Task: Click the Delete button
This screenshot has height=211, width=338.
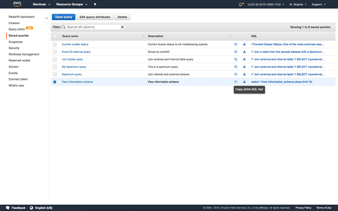Action: tap(122, 17)
